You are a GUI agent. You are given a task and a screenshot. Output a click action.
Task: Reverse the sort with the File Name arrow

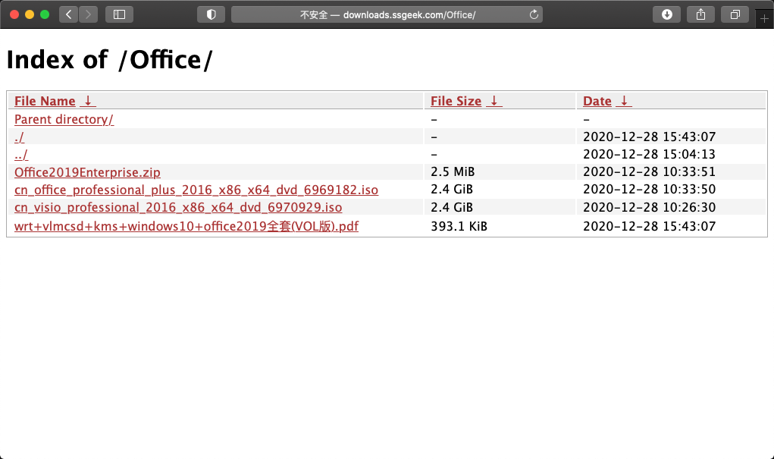[x=88, y=101]
